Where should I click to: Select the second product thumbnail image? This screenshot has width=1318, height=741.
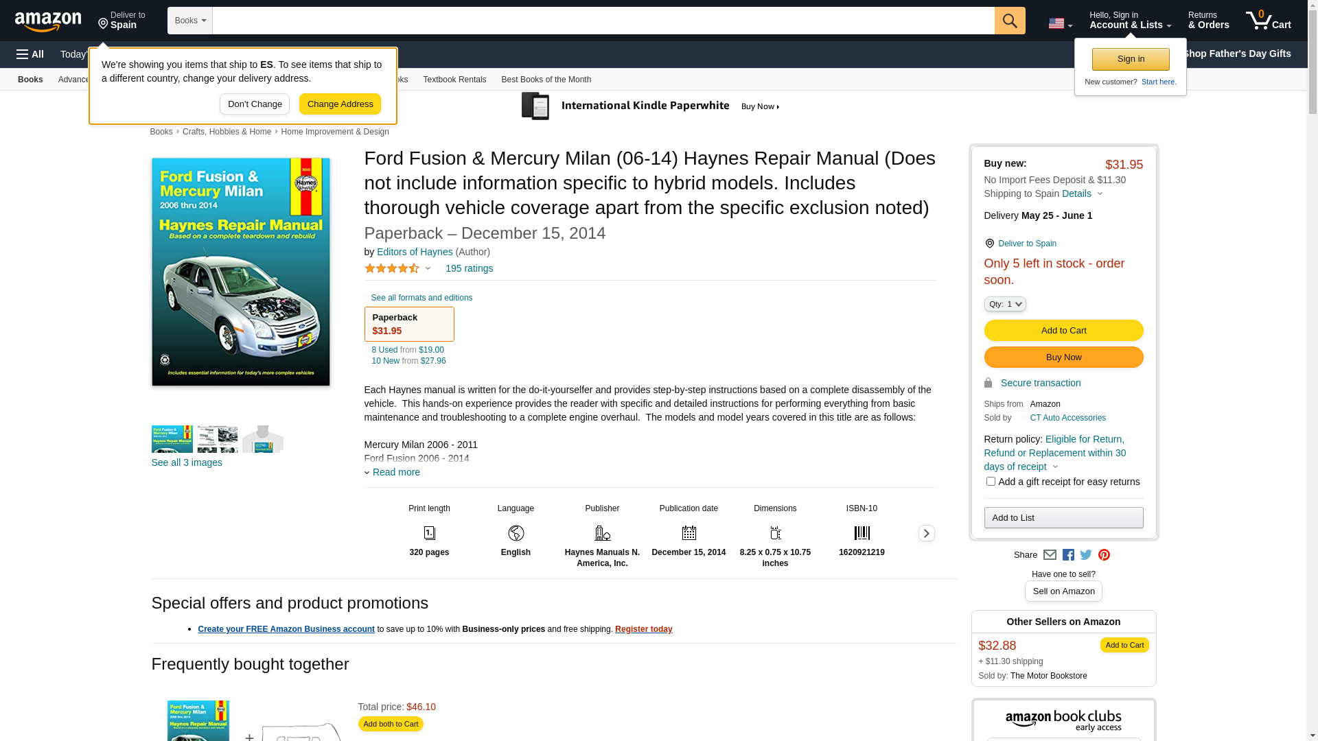pos(218,439)
